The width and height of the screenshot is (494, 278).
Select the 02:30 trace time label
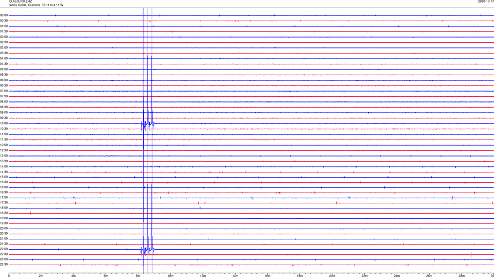click(4, 42)
